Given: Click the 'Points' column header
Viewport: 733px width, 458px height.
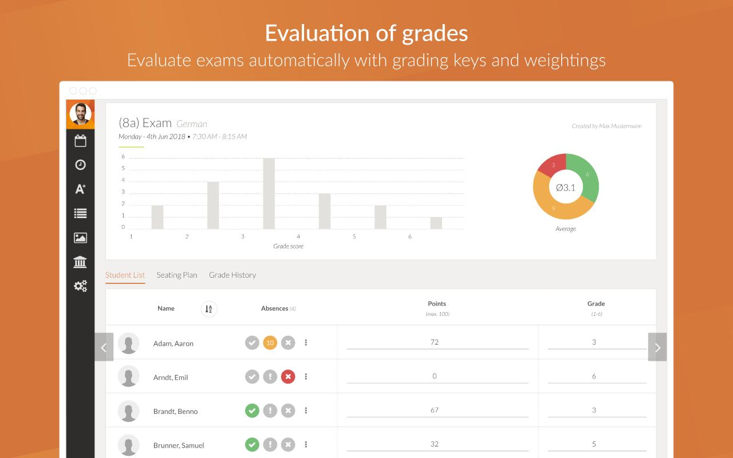Looking at the screenshot, I should (x=437, y=303).
